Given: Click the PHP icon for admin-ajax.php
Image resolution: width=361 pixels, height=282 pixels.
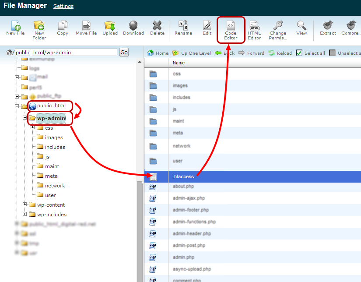Looking at the screenshot, I should click(x=153, y=198).
